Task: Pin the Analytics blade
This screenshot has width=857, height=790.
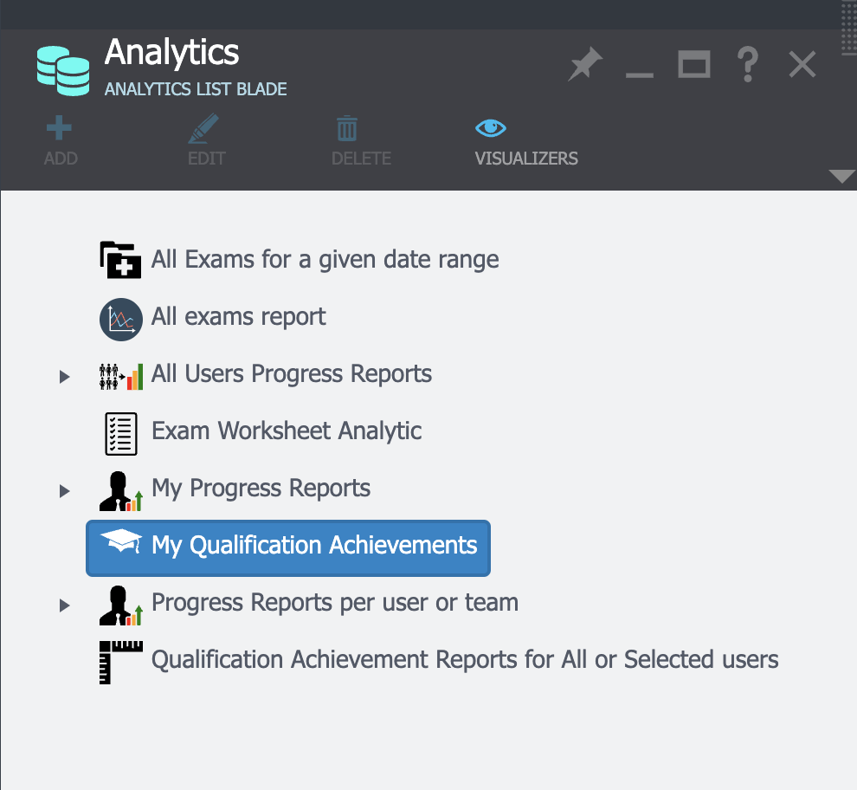Action: (x=585, y=65)
